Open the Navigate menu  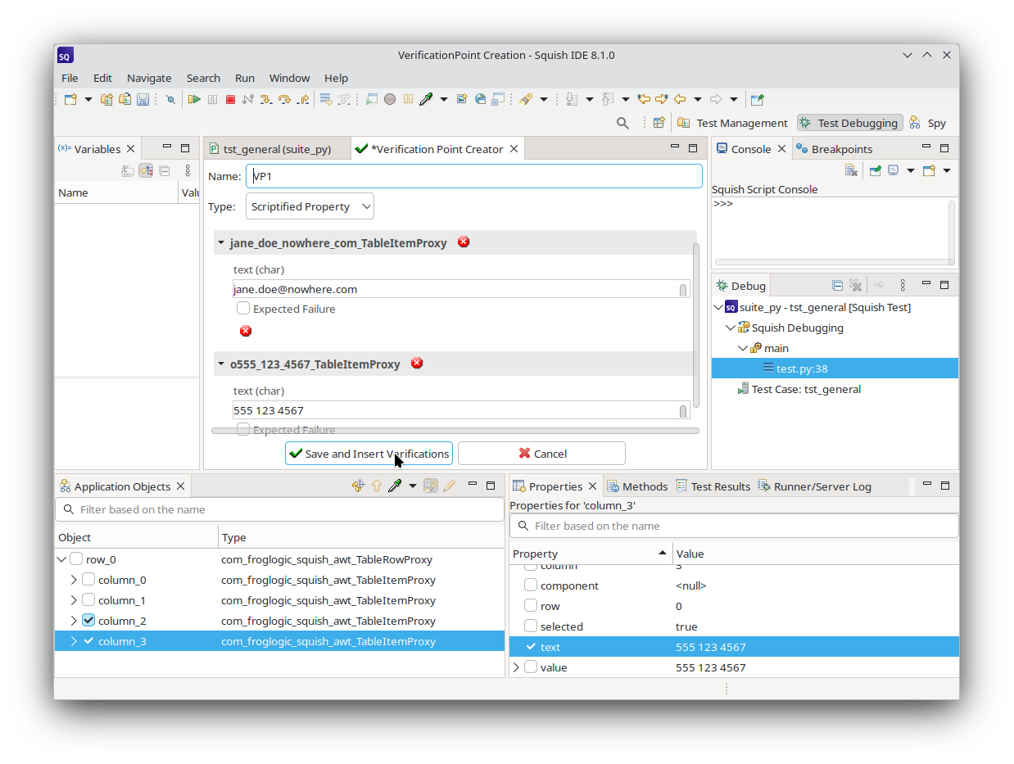point(149,78)
